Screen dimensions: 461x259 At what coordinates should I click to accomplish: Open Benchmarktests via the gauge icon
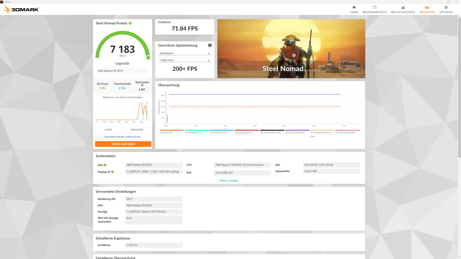(x=374, y=7)
